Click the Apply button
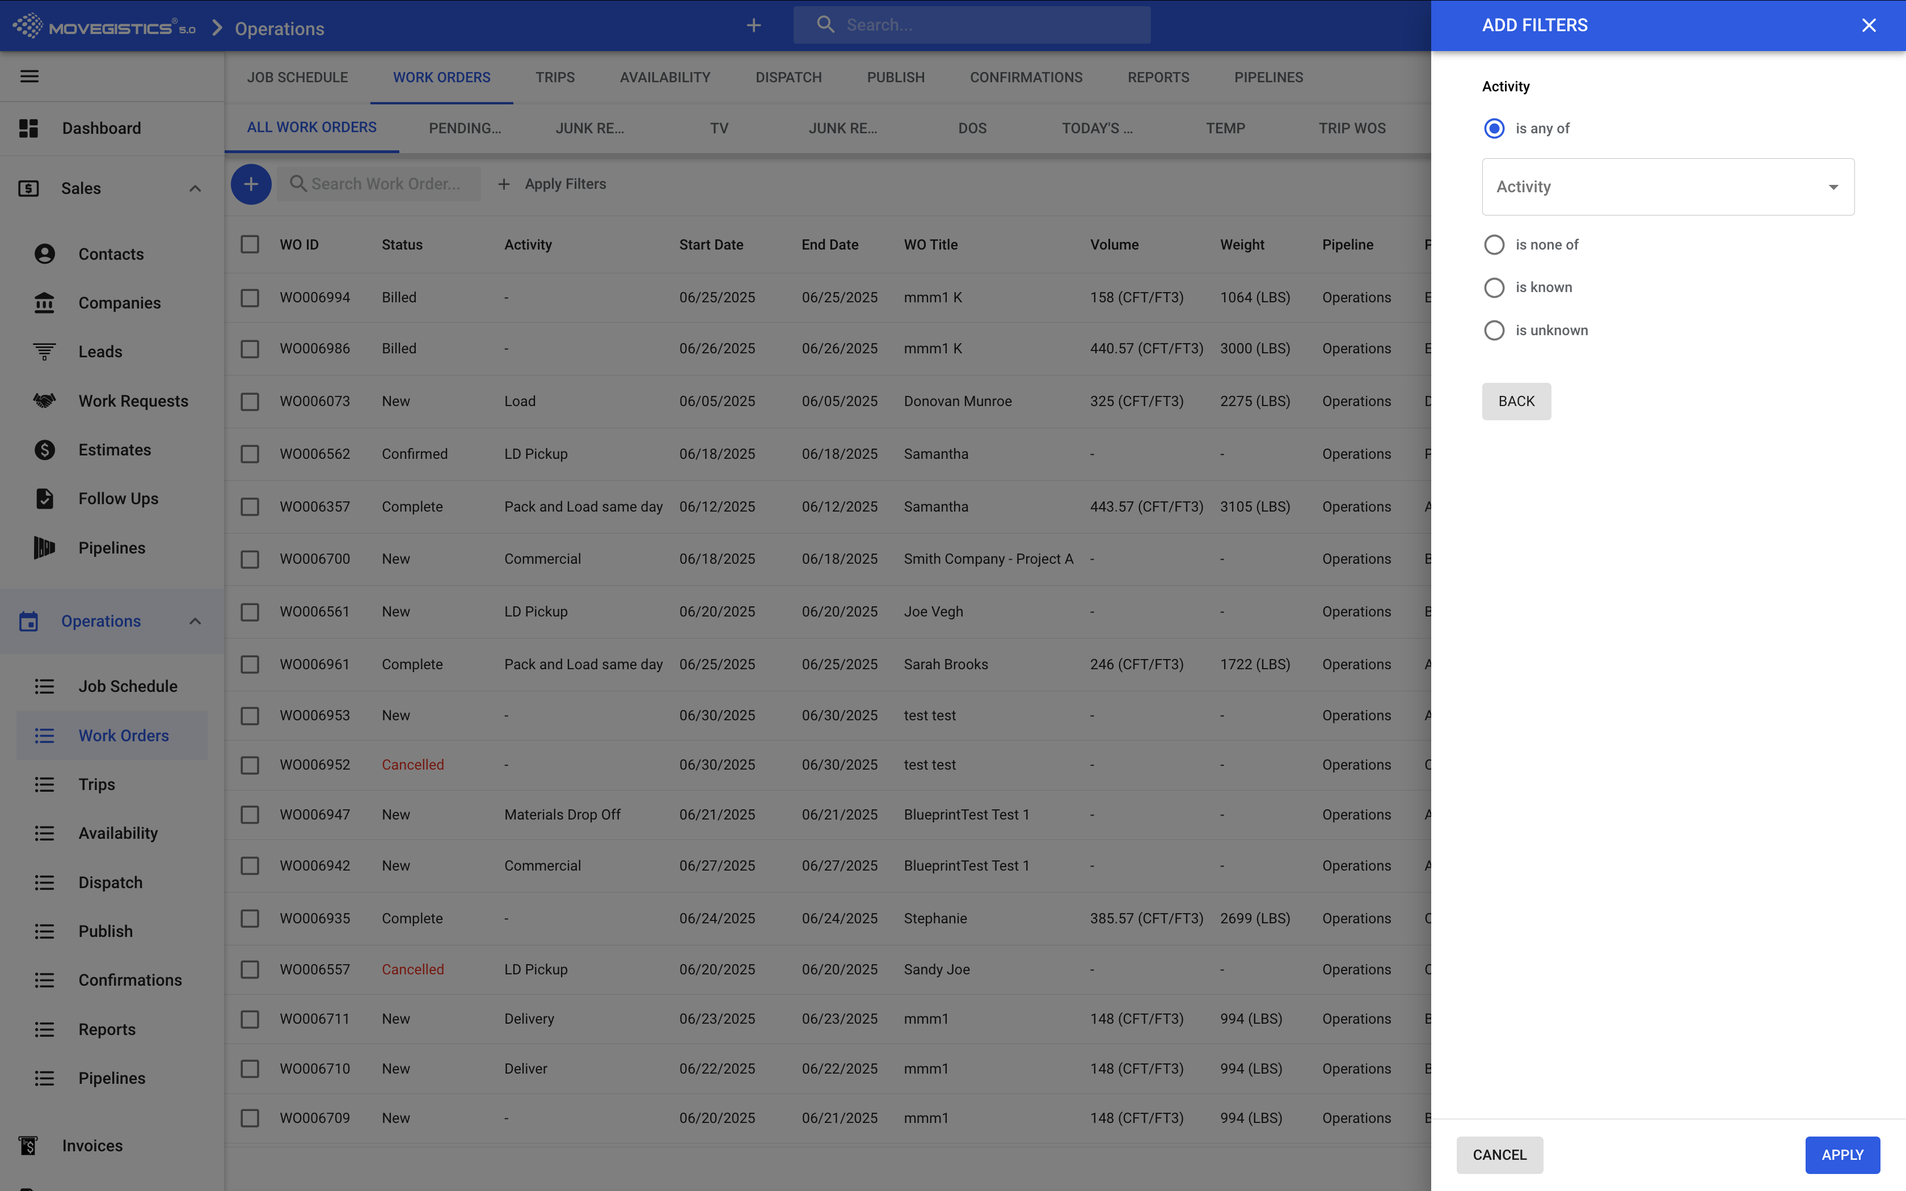 pyautogui.click(x=1841, y=1155)
